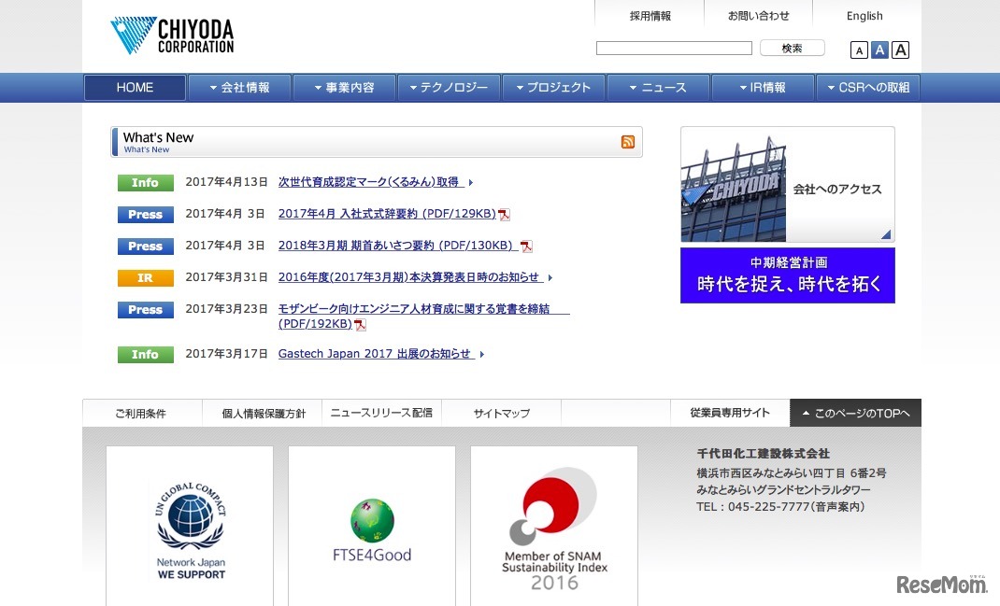Expand 事業内容 navigation menu
This screenshot has height=606, width=1000.
[x=344, y=87]
